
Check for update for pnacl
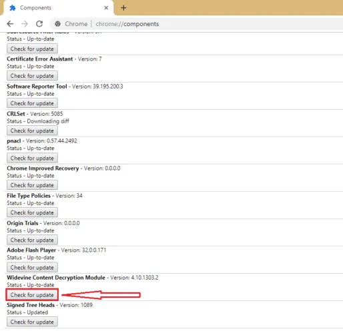32,158
